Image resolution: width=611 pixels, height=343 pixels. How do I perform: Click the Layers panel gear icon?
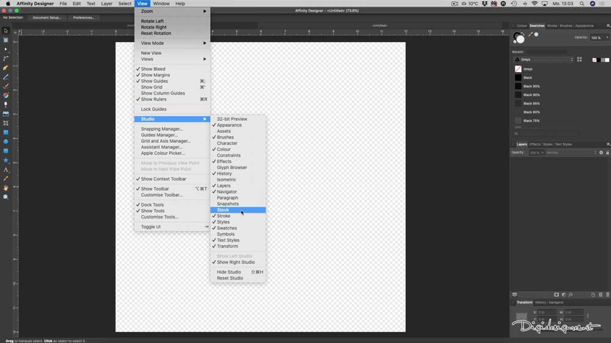click(x=601, y=153)
